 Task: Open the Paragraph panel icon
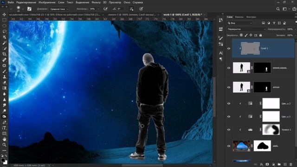(x=221, y=59)
